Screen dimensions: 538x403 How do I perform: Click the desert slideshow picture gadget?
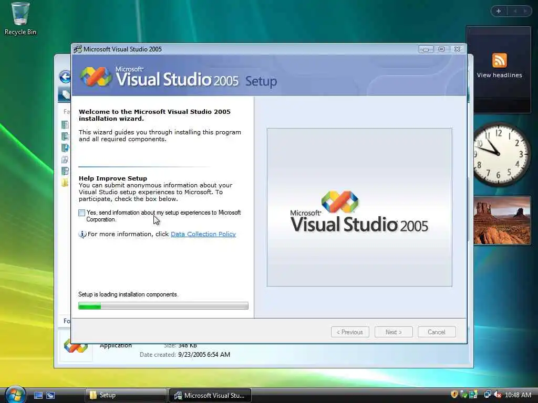point(502,220)
